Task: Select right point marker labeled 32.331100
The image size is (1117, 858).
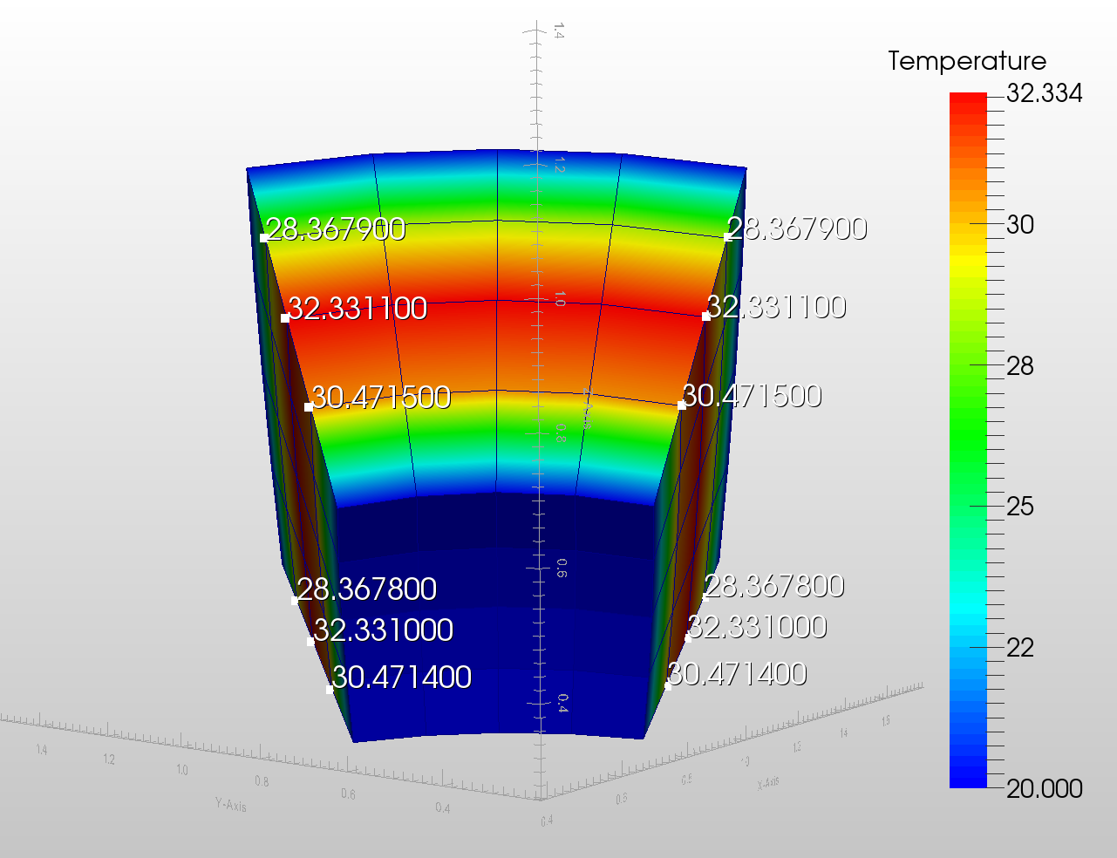Action: [x=706, y=317]
